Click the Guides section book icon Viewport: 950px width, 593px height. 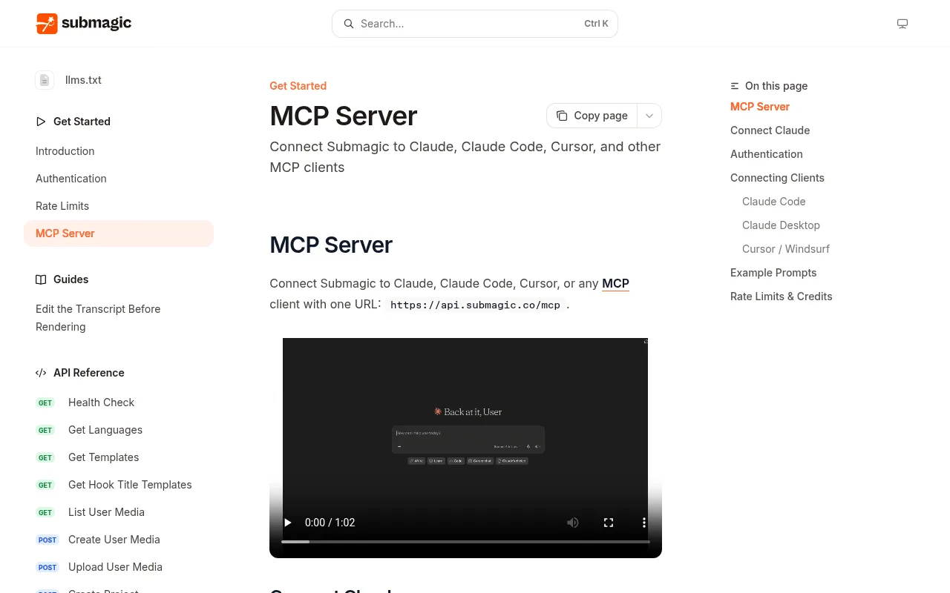coord(41,279)
